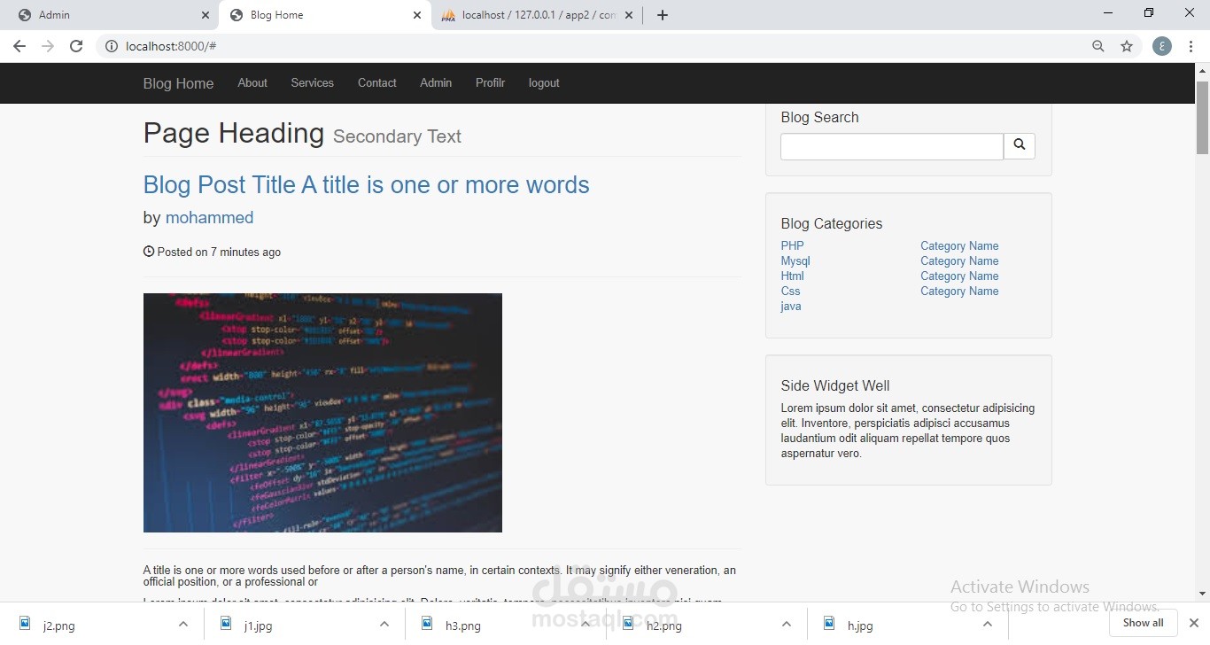Close the downloads bar with the X
This screenshot has width=1210, height=645.
(x=1193, y=623)
